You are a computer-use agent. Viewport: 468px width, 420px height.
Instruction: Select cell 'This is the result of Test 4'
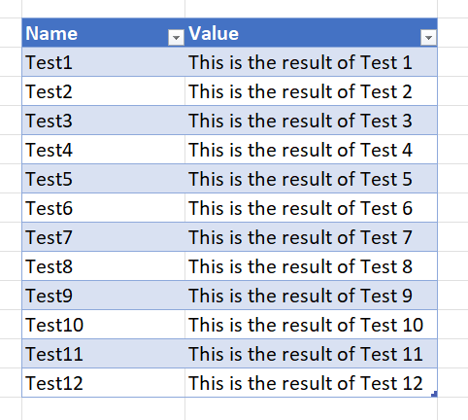311,150
